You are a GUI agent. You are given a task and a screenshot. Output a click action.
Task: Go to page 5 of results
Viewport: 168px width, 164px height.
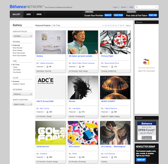[113, 25]
